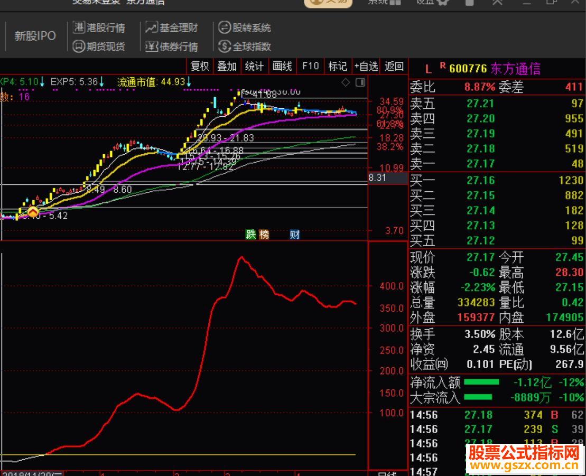Click the 流通市值: 44.93 indicator label

[x=151, y=82]
